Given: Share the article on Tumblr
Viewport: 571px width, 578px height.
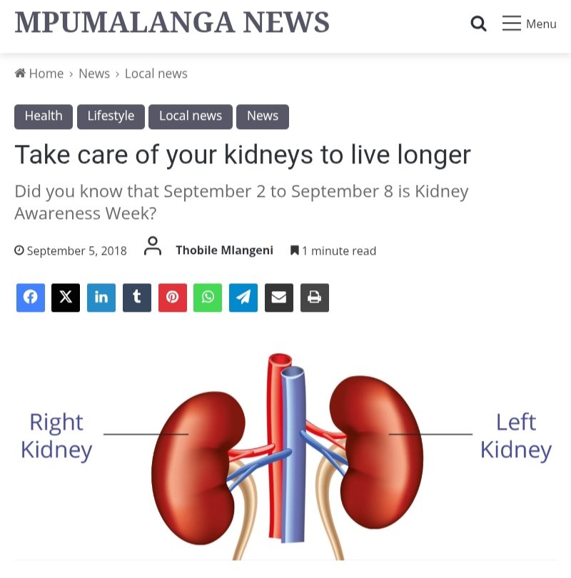Looking at the screenshot, I should [137, 298].
